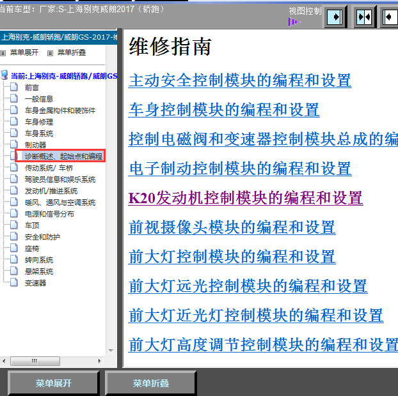Image resolution: width=398 pixels, height=396 pixels.
Task: Click the page icon next to 电源和信号分布
Action: [14, 213]
